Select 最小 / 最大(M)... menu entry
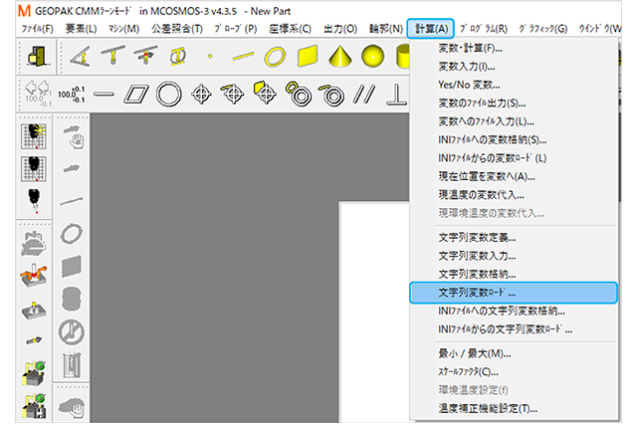 pos(475,353)
